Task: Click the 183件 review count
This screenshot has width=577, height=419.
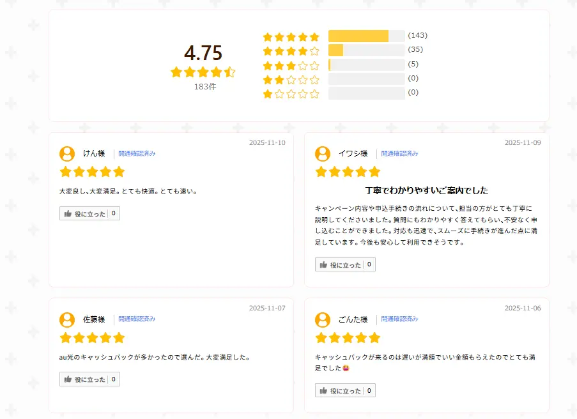Action: pyautogui.click(x=205, y=87)
